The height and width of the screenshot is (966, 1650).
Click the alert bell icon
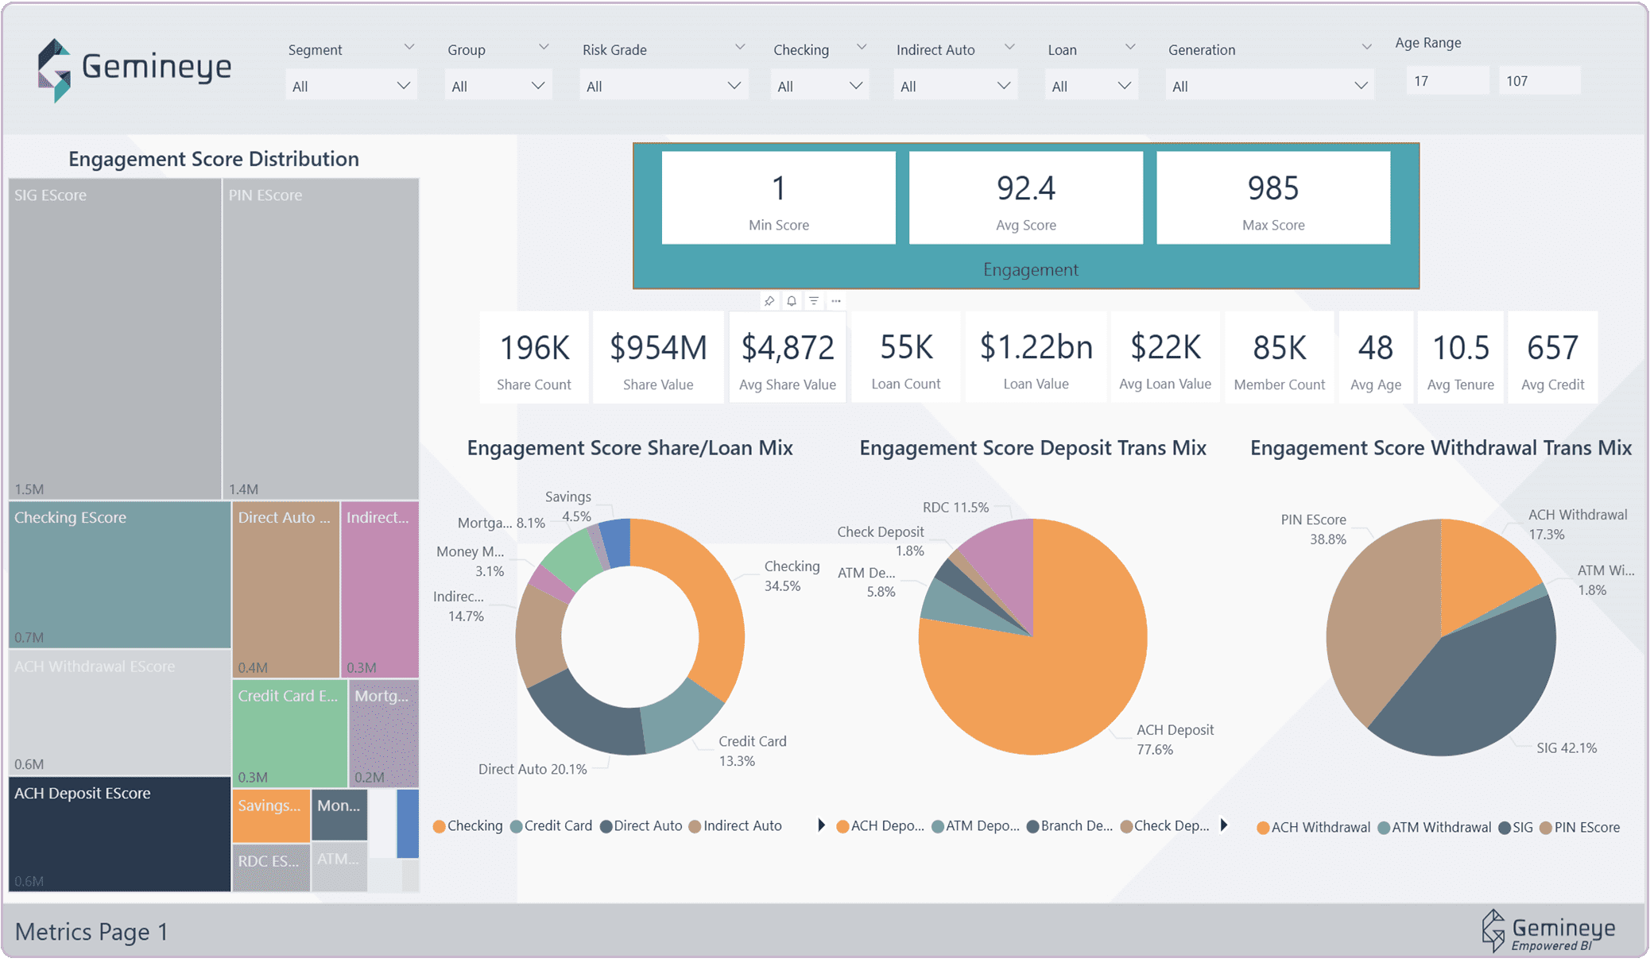coord(792,301)
